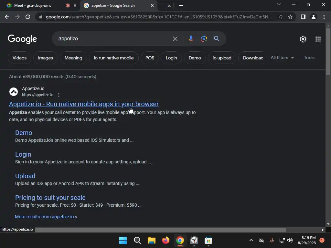Screen dimensions: 331x248
Task: Bookmark this page with the star
Action: tap(290, 17)
